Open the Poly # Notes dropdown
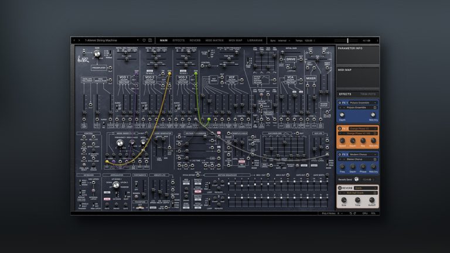This screenshot has width=450, height=253. click(x=332, y=213)
